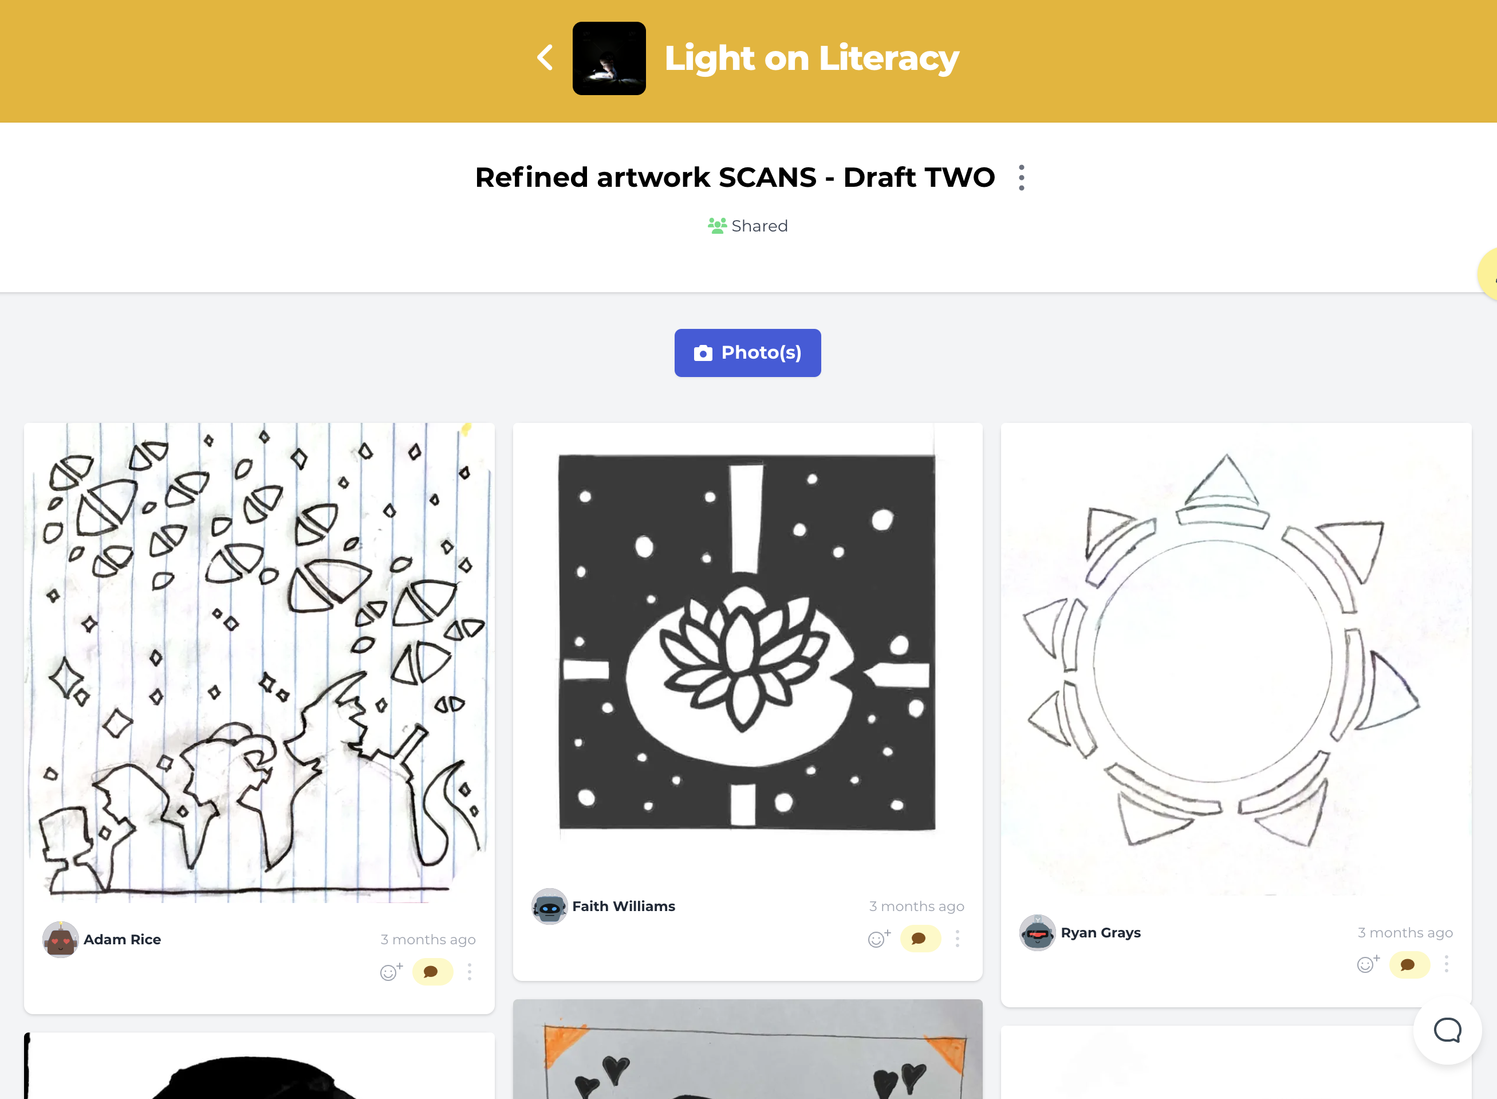Click Faith Williams's robot avatar
This screenshot has height=1099, width=1497.
(x=549, y=906)
